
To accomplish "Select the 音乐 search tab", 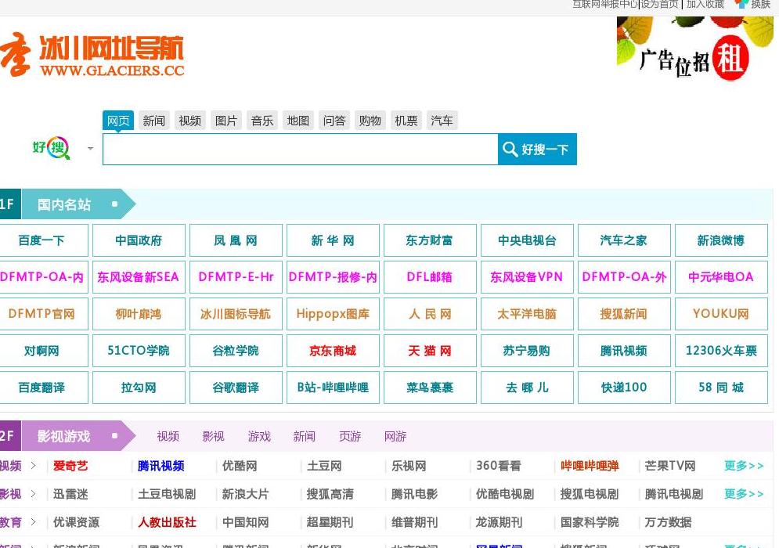I will click(x=261, y=121).
